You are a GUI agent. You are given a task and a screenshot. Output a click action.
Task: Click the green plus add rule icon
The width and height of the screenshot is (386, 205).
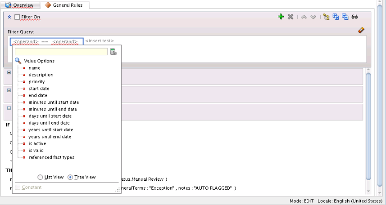281,17
